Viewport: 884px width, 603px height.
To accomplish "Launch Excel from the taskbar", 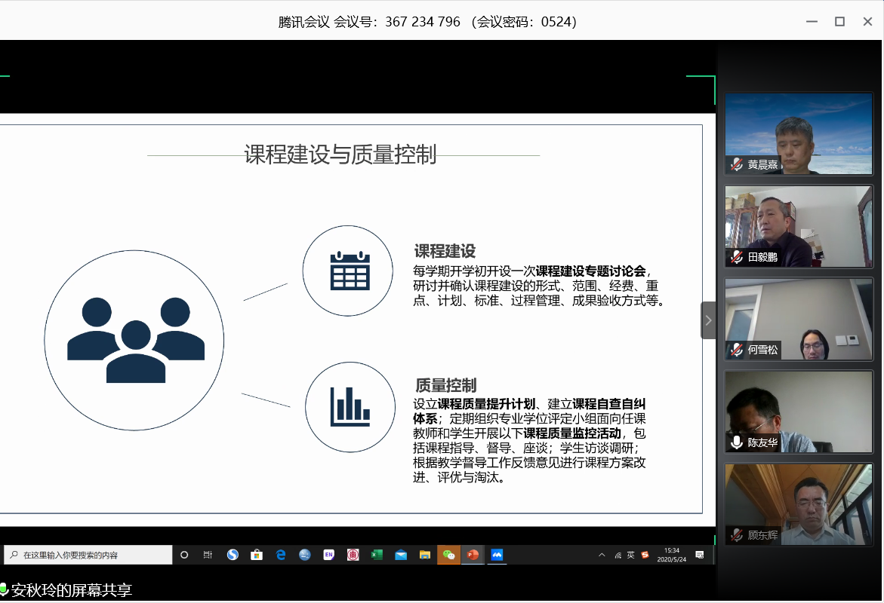I will click(376, 555).
